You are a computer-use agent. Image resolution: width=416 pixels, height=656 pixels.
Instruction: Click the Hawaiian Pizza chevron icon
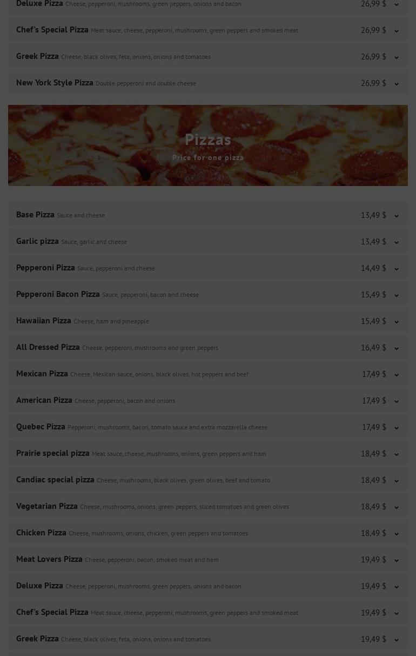[x=396, y=322]
